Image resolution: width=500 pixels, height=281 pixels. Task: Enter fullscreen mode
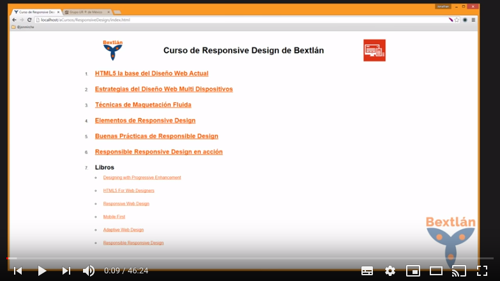coord(482,271)
